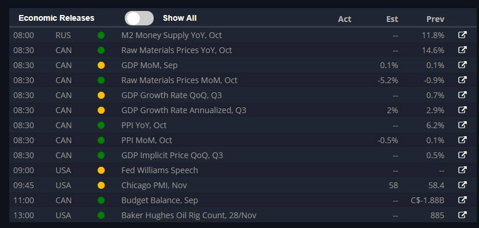Click the green importance dot for PPI YoY

tap(101, 125)
